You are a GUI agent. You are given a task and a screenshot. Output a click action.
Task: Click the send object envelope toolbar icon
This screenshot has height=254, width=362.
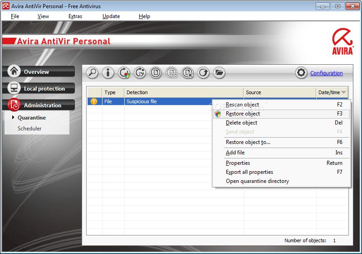click(x=172, y=73)
